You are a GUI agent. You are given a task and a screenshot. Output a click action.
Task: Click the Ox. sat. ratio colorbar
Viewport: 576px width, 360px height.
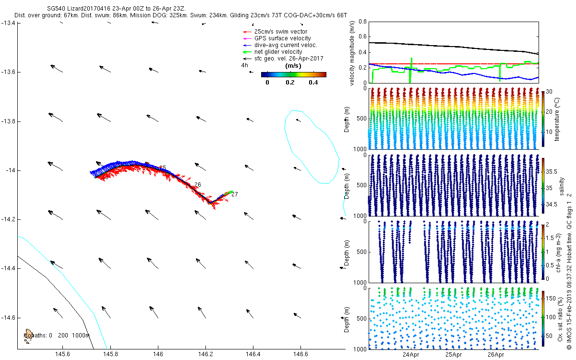[543, 318]
